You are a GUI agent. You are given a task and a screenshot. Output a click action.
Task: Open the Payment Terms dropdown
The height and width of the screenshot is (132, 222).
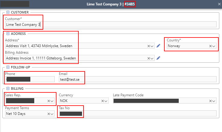coord(52,114)
